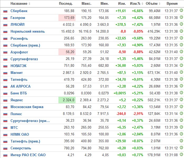Click the Russian flag beside МТС
The height and width of the screenshot is (158, 184).
5,128
